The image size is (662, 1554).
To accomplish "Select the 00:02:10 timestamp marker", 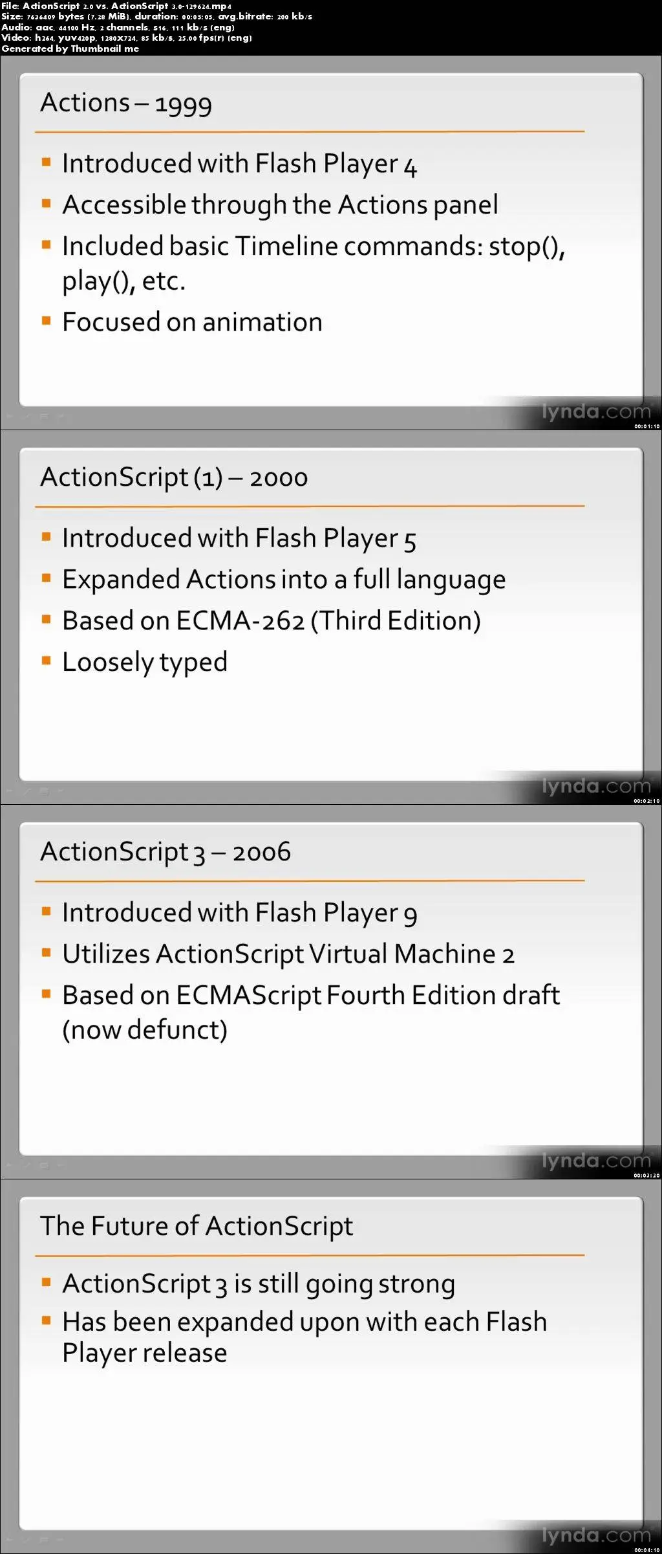I will (646, 801).
